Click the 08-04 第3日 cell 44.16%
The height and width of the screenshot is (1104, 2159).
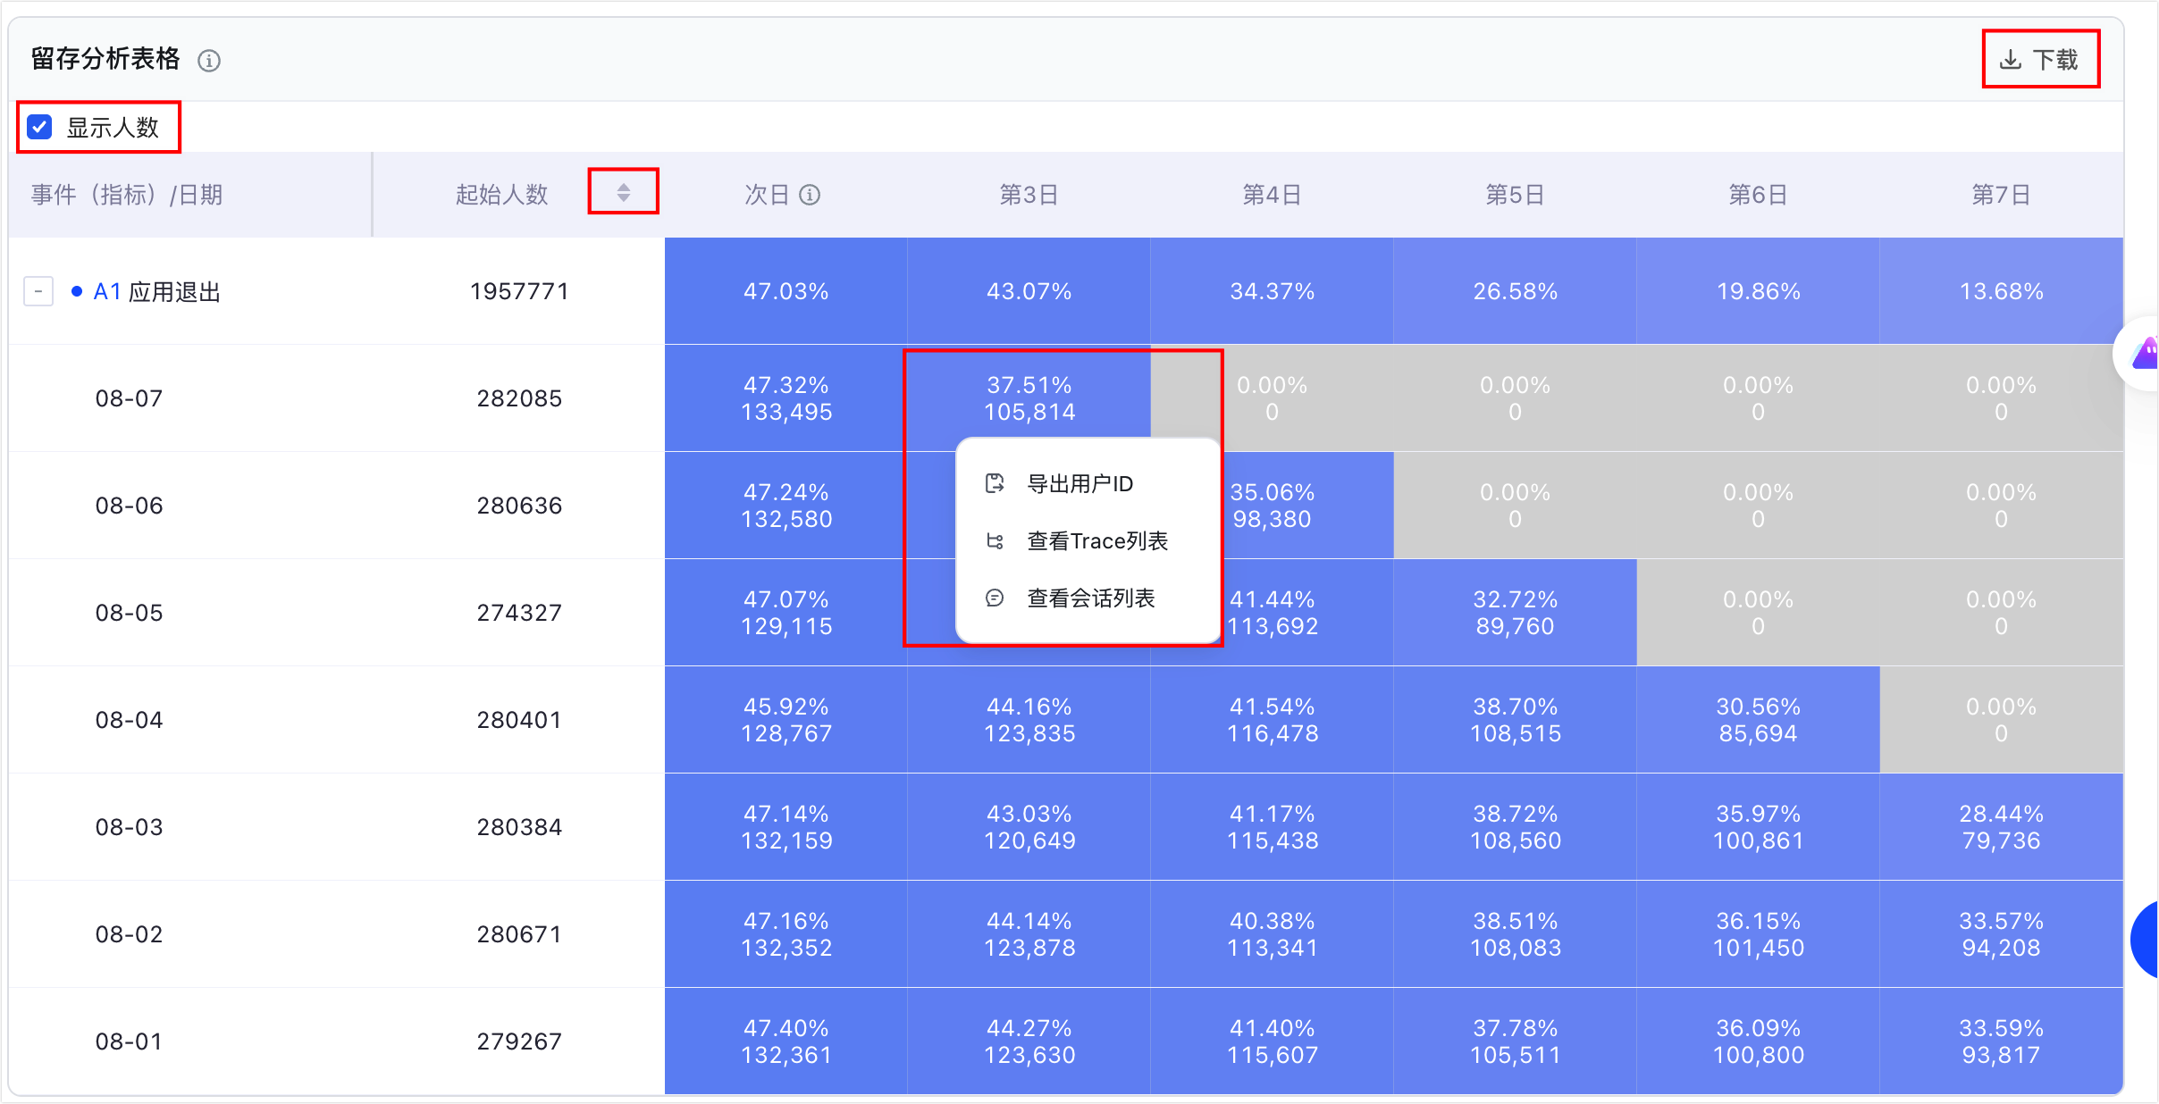pos(1029,720)
